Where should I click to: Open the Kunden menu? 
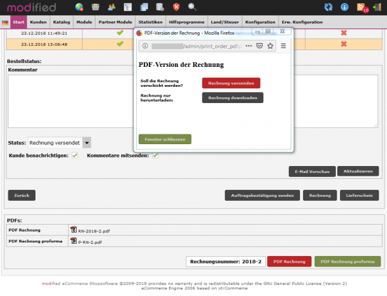(38, 22)
